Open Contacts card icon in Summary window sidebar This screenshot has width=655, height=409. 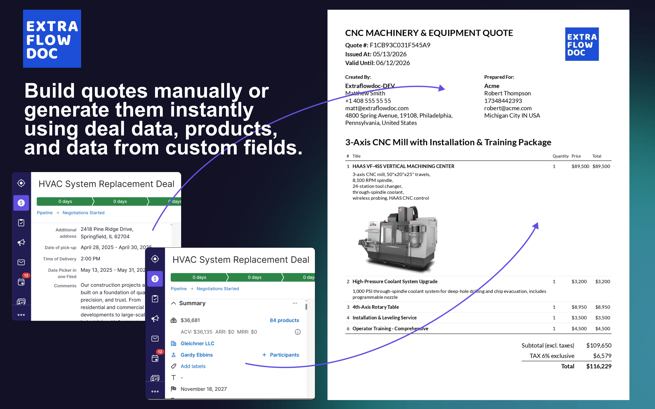click(155, 378)
